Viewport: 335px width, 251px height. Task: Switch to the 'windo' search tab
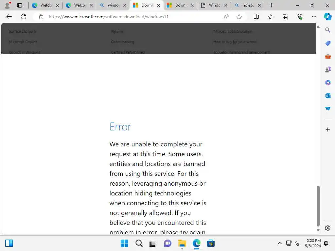[113, 5]
